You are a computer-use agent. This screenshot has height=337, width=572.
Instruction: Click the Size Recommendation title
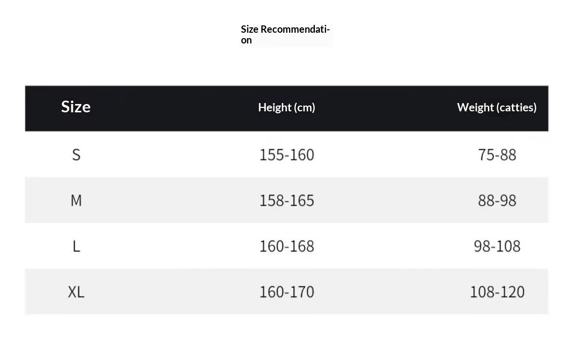tap(286, 34)
